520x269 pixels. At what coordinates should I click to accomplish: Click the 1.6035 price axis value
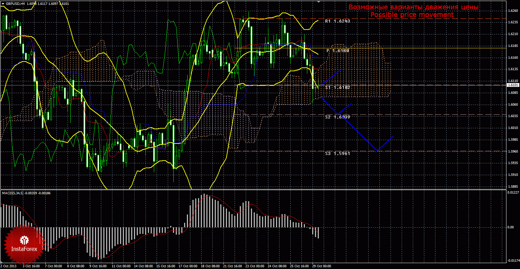[x=513, y=116]
